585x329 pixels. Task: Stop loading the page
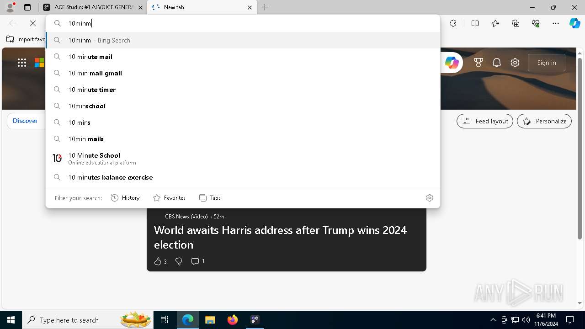click(33, 23)
